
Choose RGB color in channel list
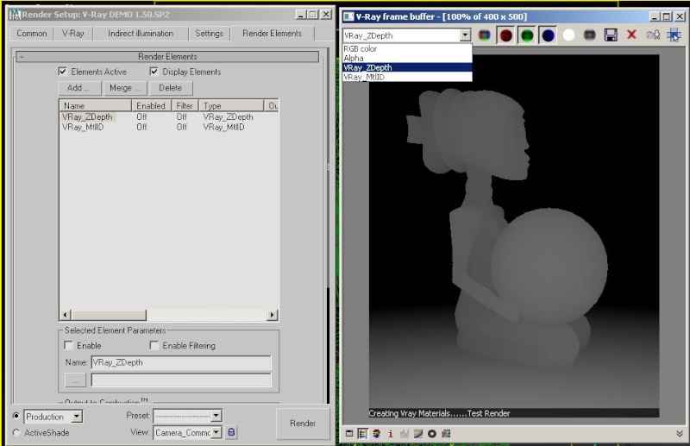[407, 48]
